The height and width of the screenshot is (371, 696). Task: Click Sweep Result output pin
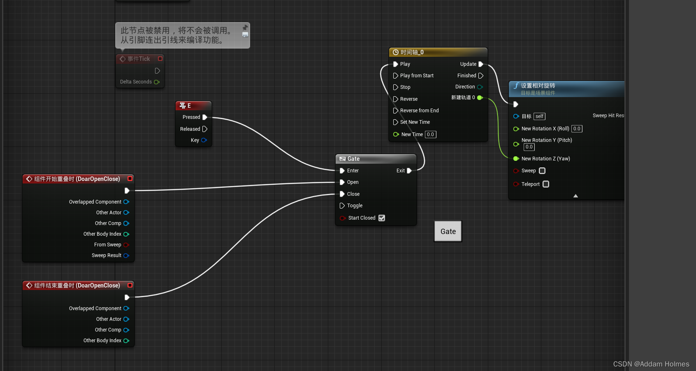(x=126, y=255)
